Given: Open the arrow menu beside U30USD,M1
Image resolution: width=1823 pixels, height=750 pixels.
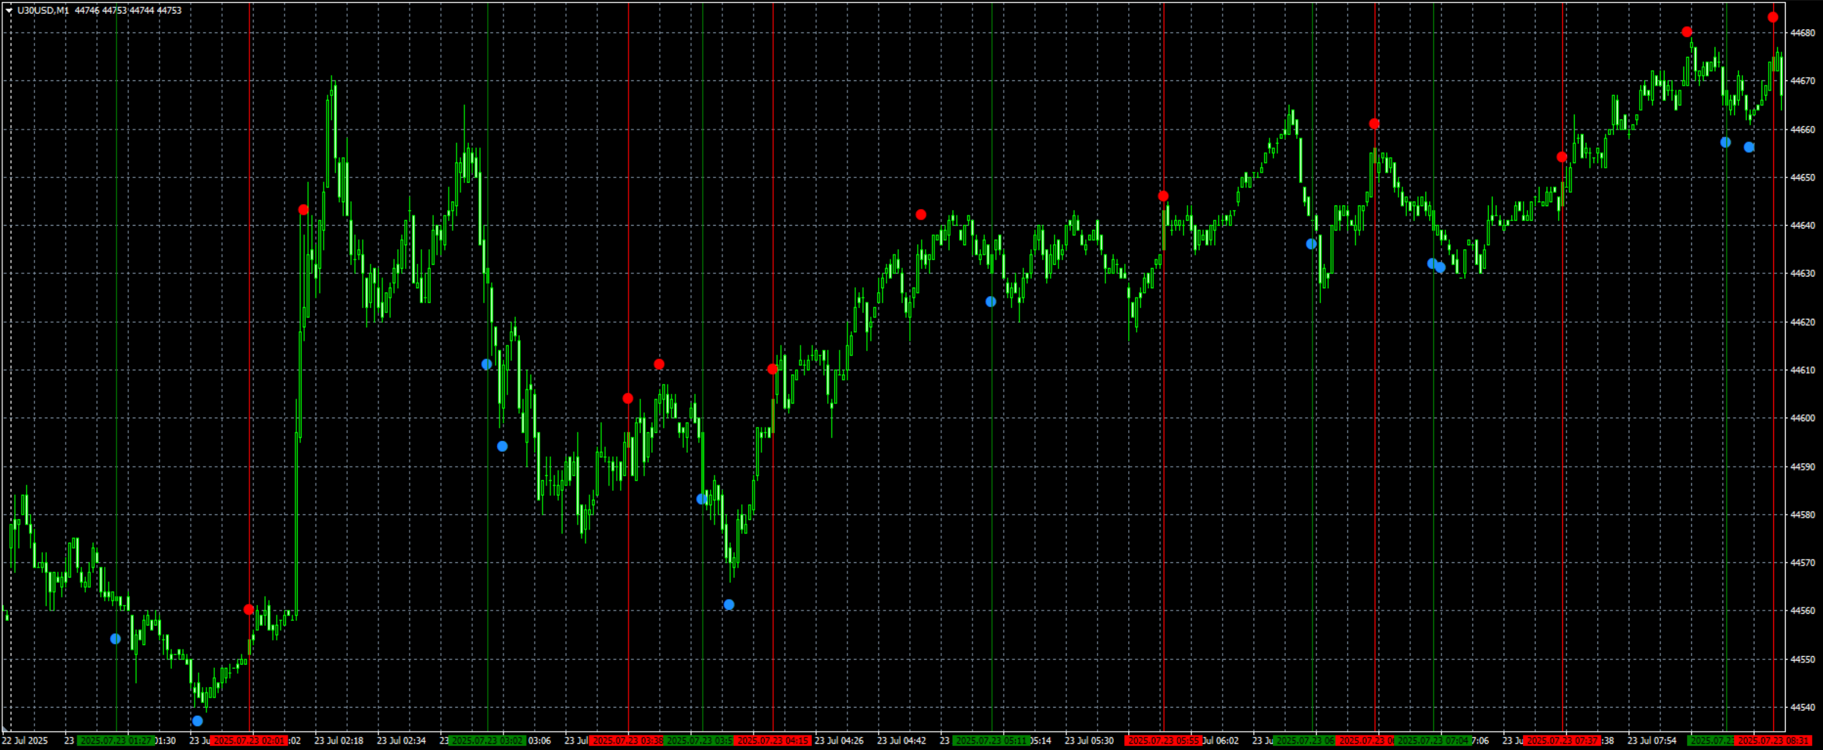Looking at the screenshot, I should click(x=8, y=11).
